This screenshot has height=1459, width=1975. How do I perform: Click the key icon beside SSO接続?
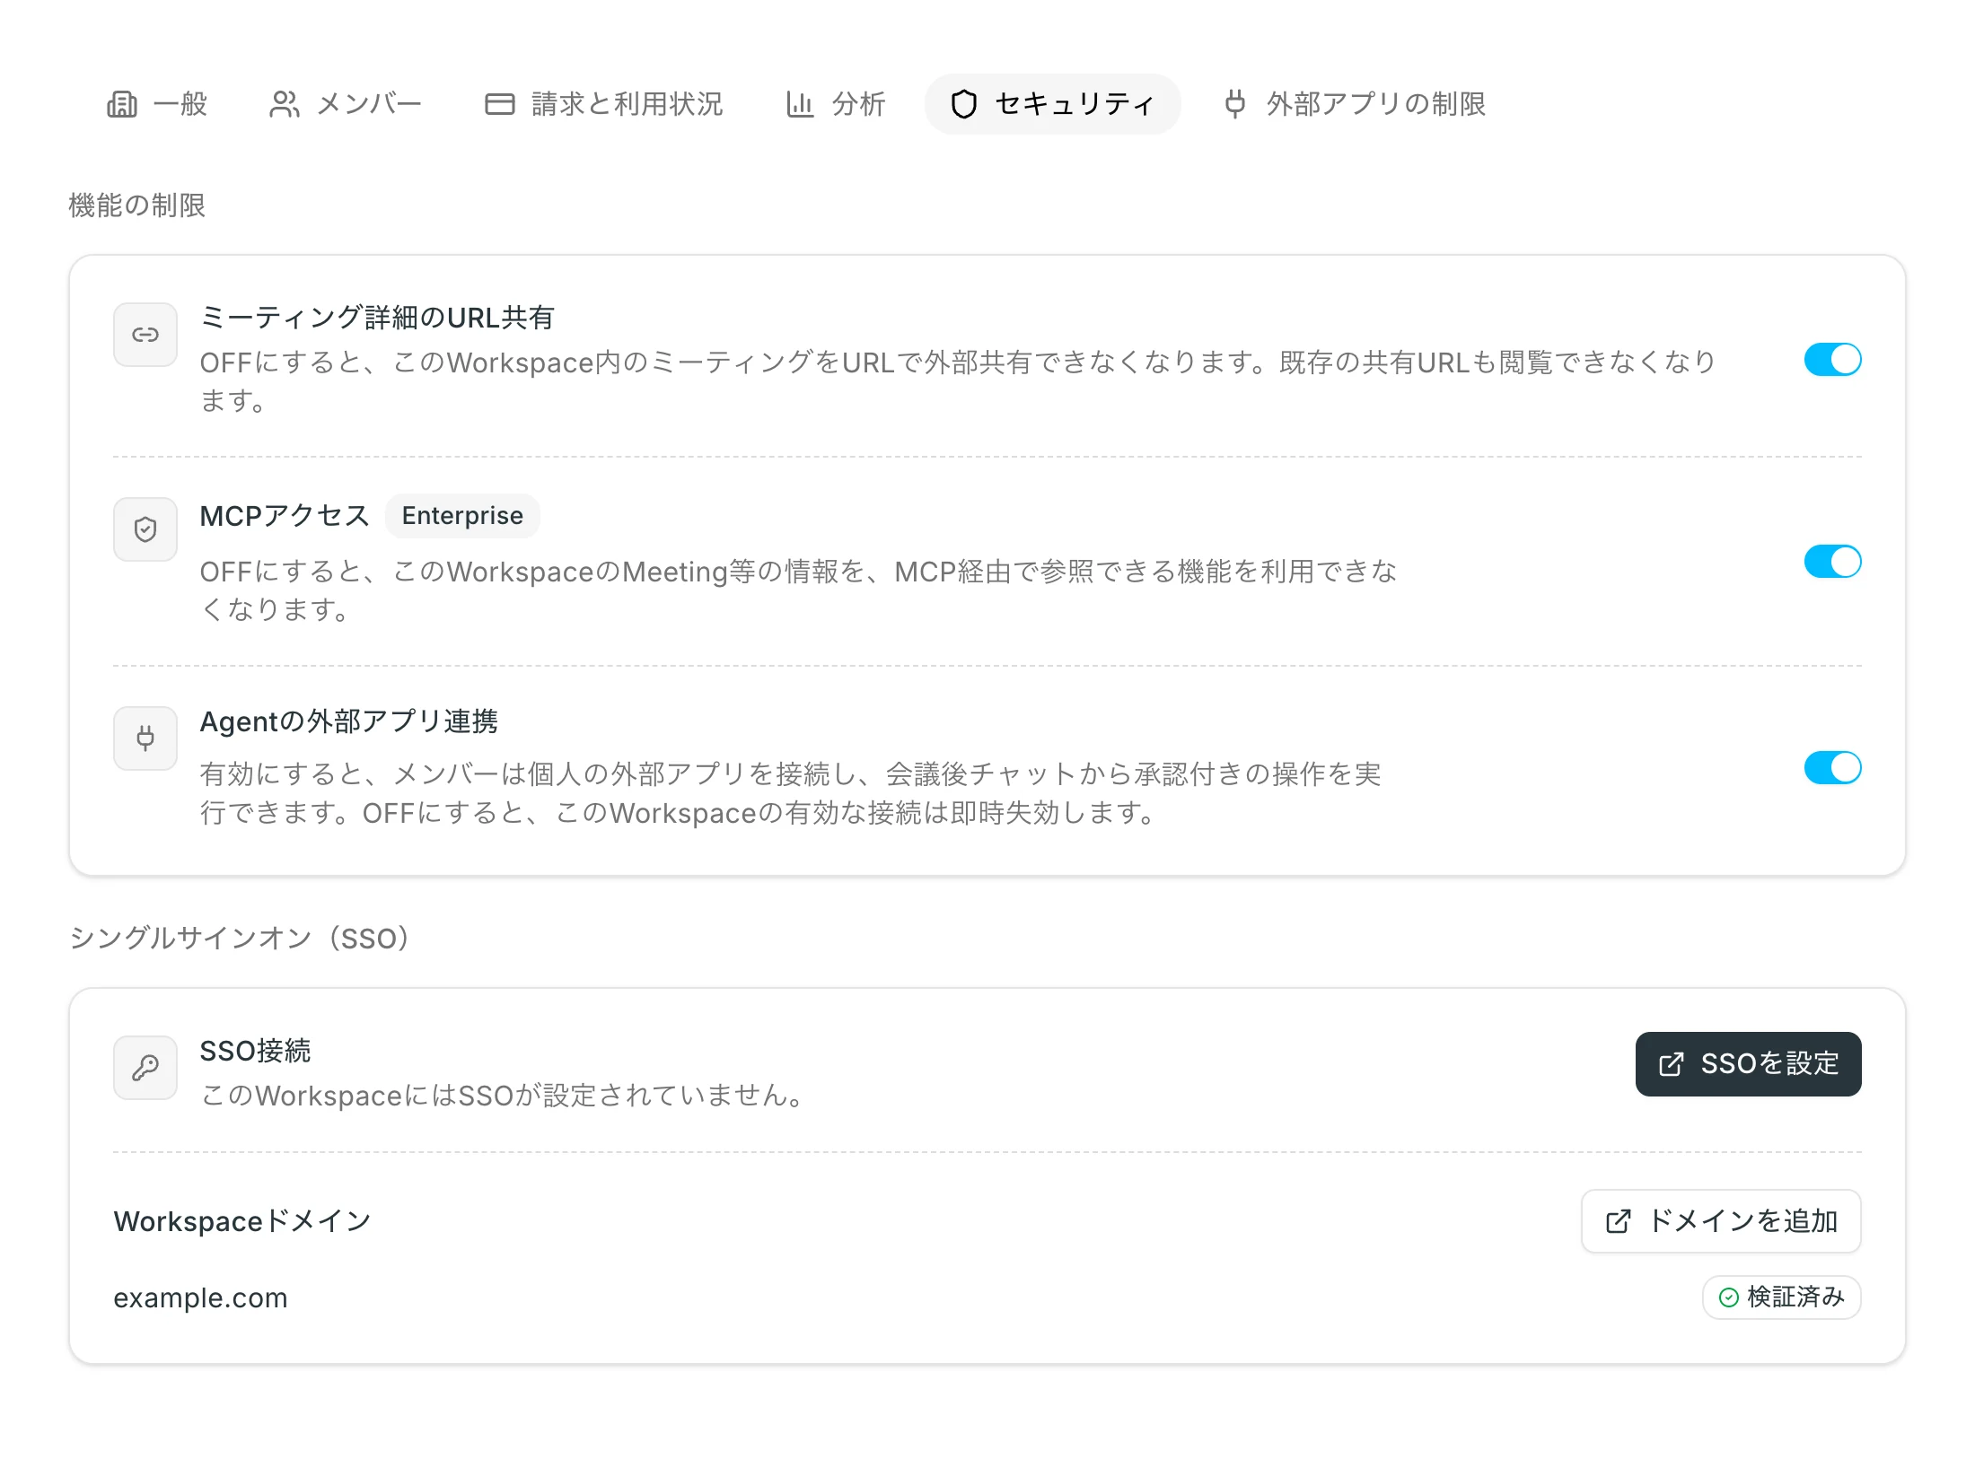point(145,1068)
